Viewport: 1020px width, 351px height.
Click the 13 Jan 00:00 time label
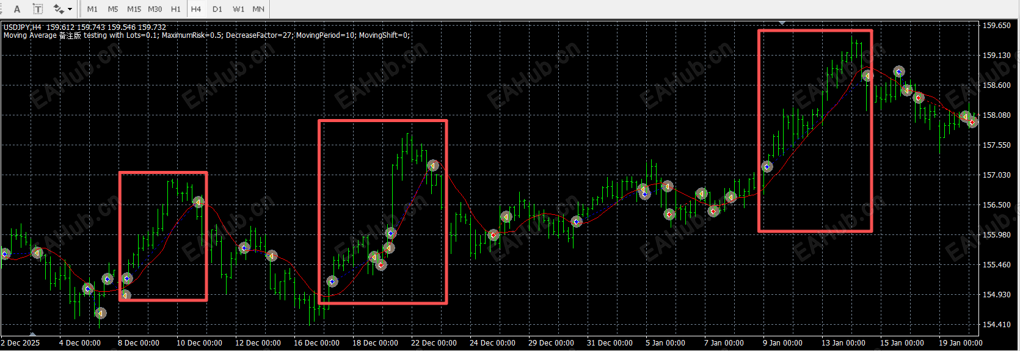click(x=843, y=343)
